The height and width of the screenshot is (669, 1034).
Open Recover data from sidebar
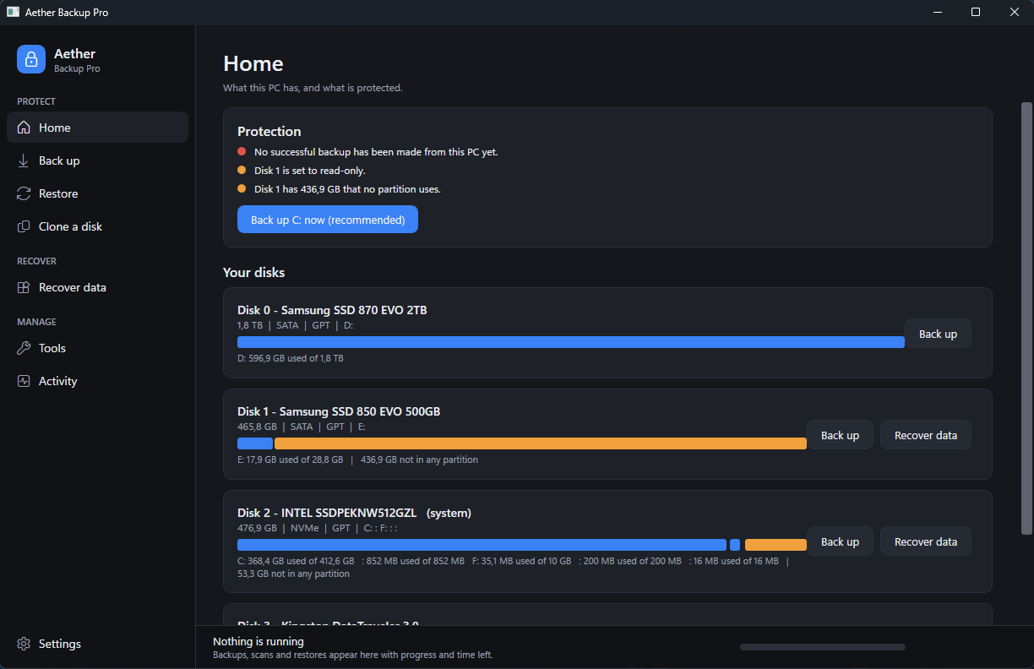click(x=97, y=287)
